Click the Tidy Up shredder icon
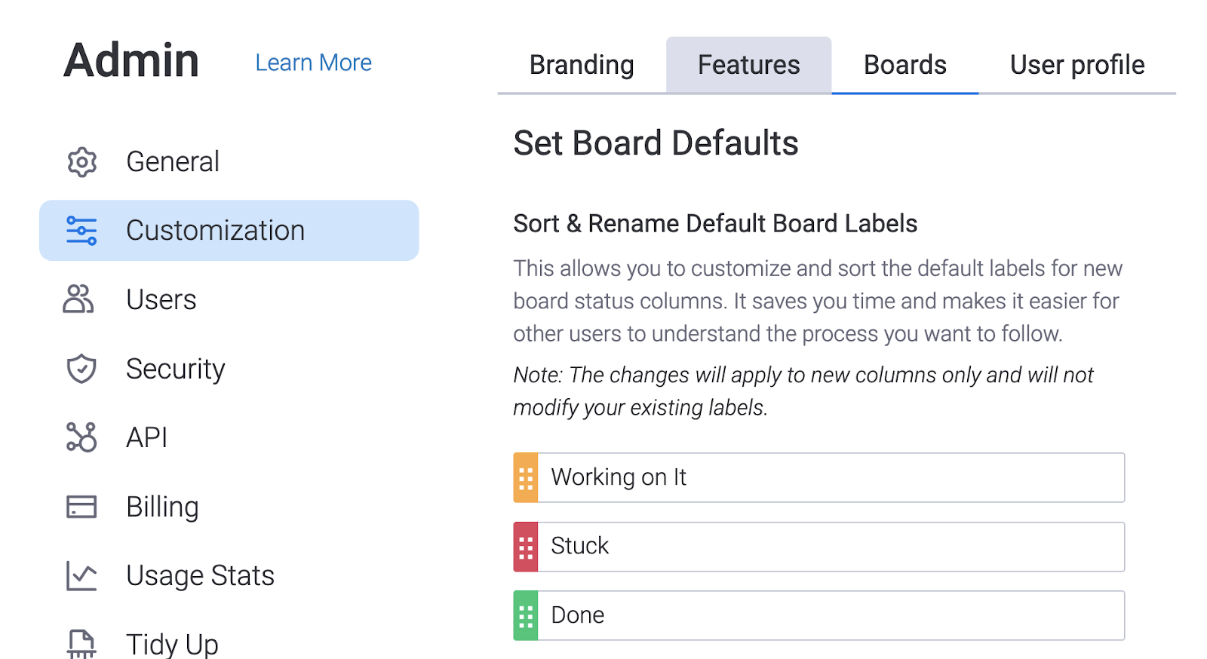 (81, 643)
